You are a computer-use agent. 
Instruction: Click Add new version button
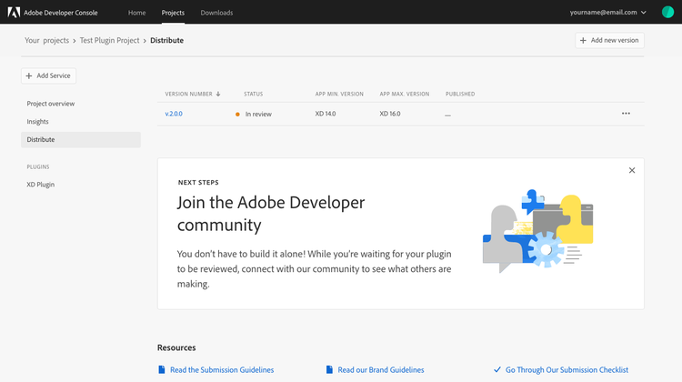click(x=609, y=40)
